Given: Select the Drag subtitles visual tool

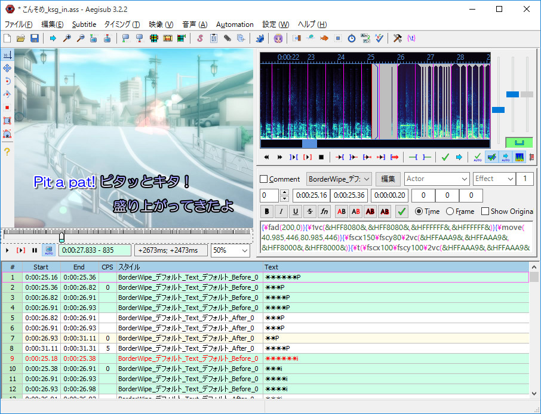Looking at the screenshot, I should (7, 68).
